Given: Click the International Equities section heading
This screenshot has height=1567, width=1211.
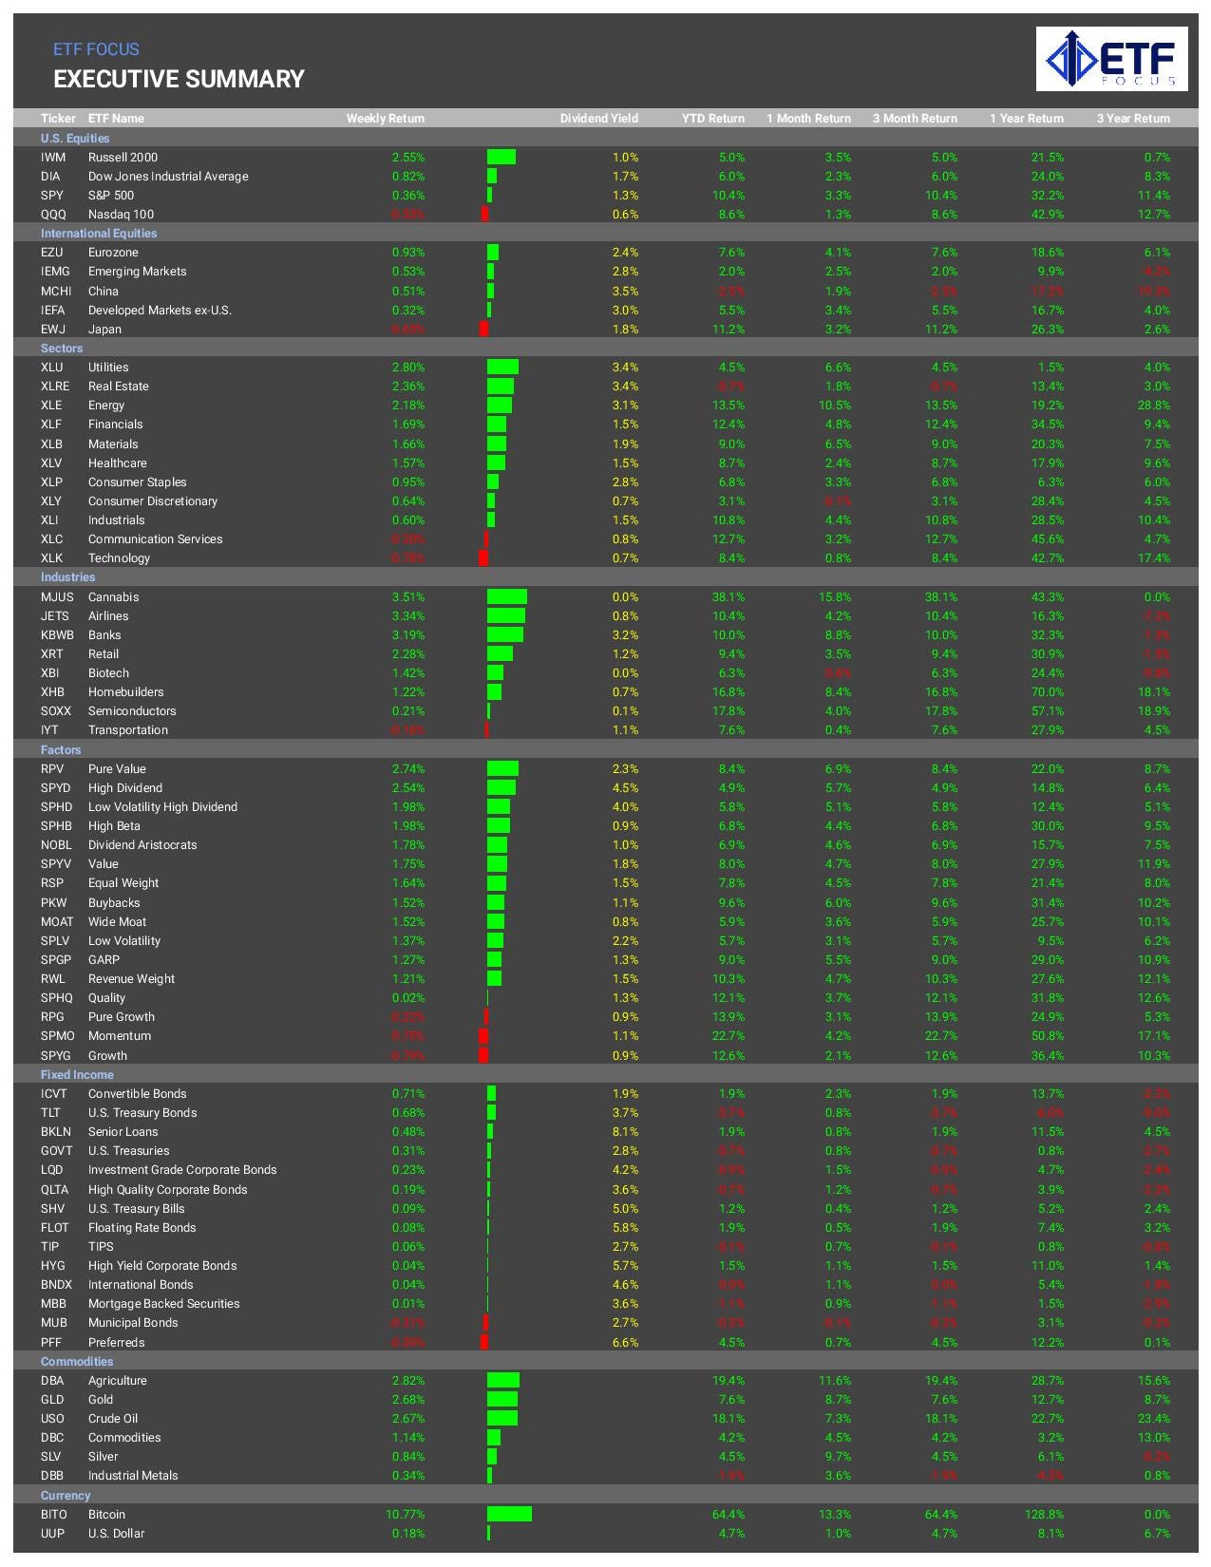Looking at the screenshot, I should click(x=99, y=233).
